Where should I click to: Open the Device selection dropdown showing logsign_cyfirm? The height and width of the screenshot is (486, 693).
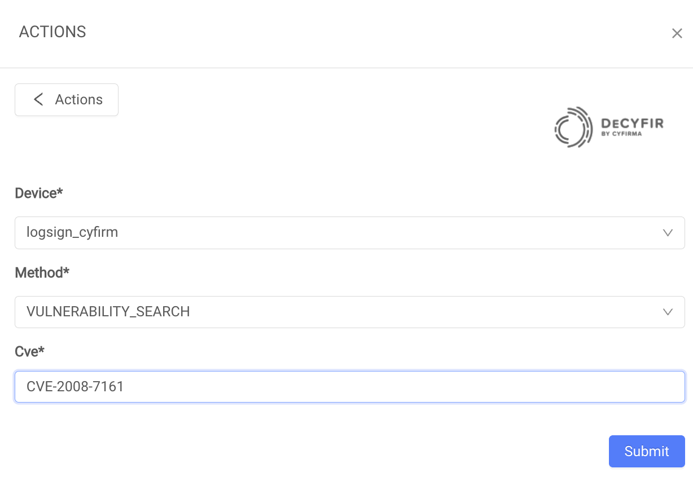349,232
